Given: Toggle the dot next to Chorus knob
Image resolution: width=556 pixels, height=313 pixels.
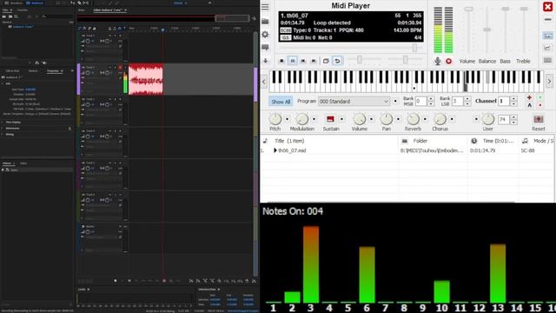Looking at the screenshot, I should (452, 119).
